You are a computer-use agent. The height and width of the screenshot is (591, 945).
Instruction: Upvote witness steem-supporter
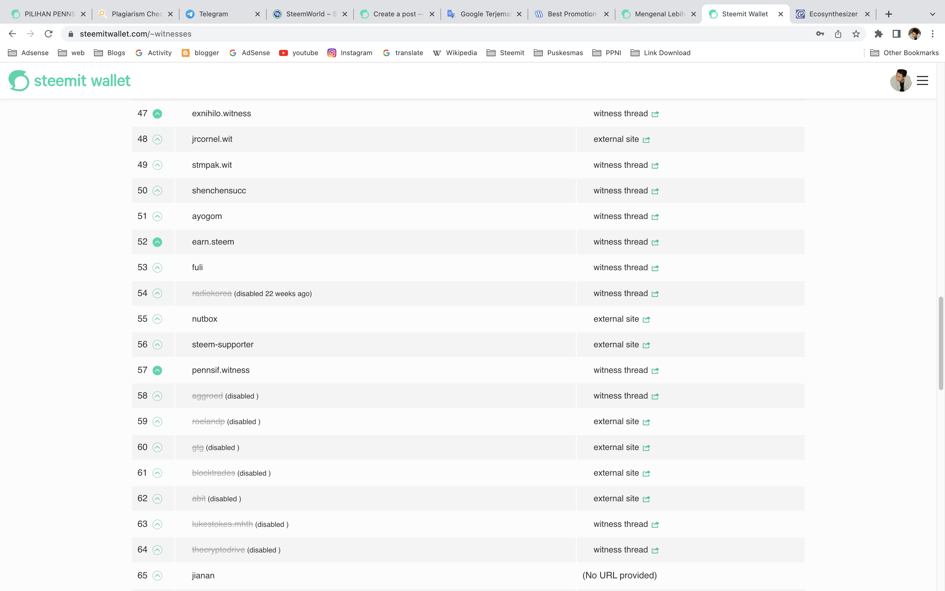pyautogui.click(x=157, y=345)
